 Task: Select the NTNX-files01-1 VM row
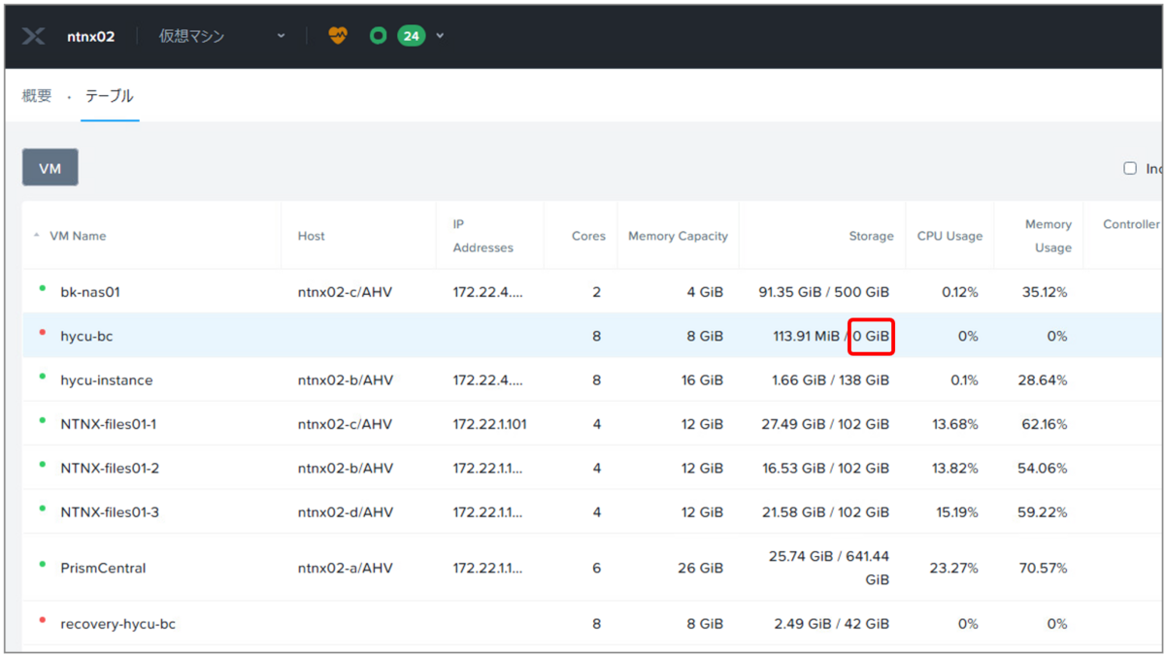pos(592,424)
